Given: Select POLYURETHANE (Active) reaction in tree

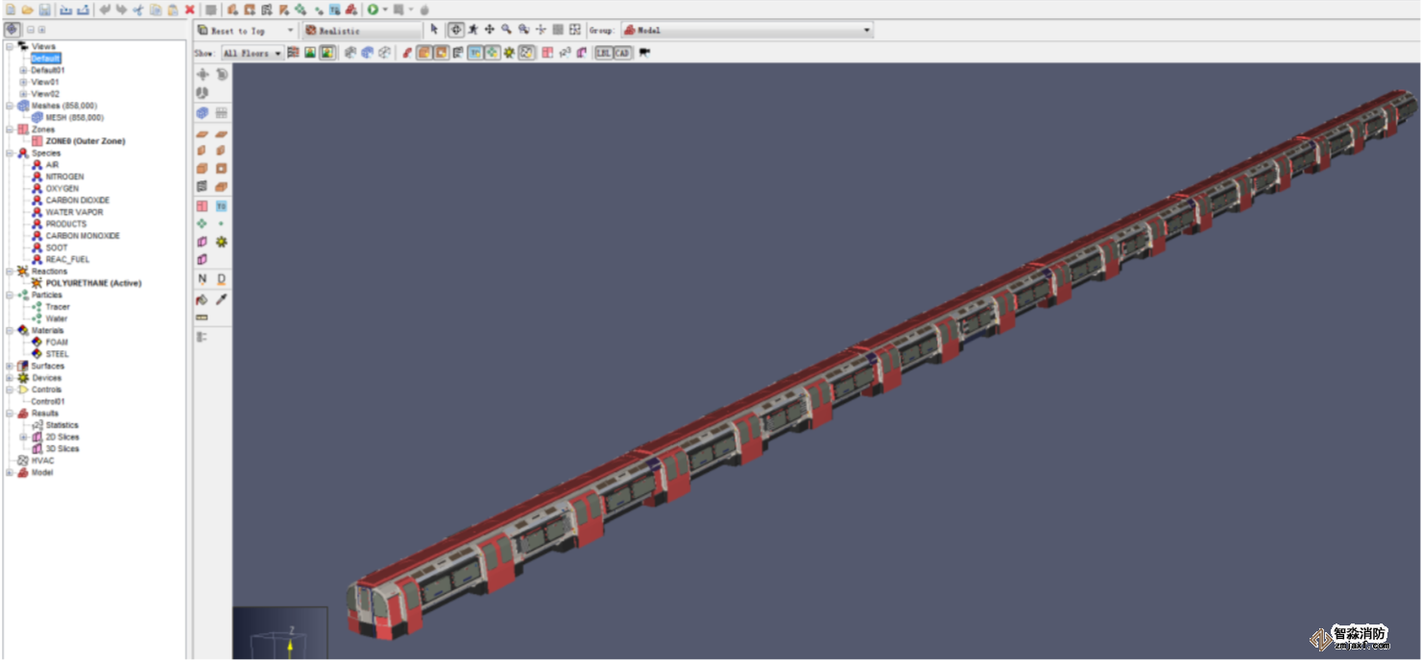Looking at the screenshot, I should click(93, 283).
